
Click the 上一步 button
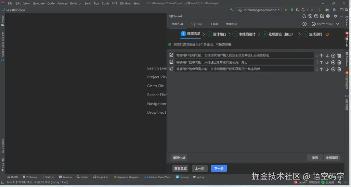pos(200,168)
